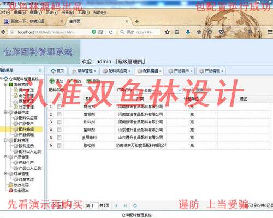Viewport: 273px width, 218px height.
Task: Open 配料出入记录 in the navigation tree
Action: coord(30,151)
